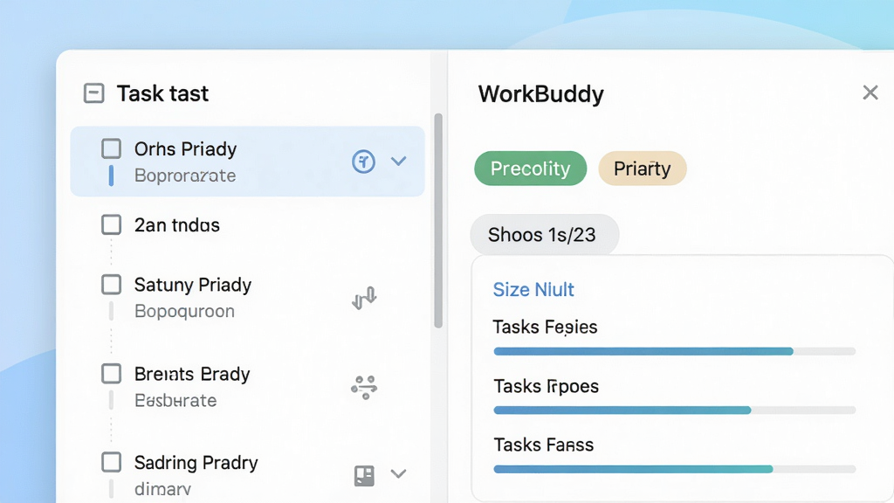Expand the Sadring Pradry row chevron

tap(398, 473)
